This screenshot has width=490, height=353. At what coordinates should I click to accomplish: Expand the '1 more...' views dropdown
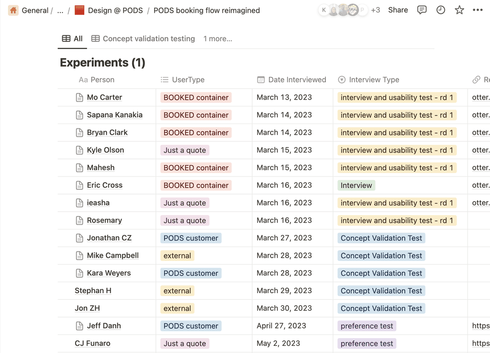pos(218,39)
